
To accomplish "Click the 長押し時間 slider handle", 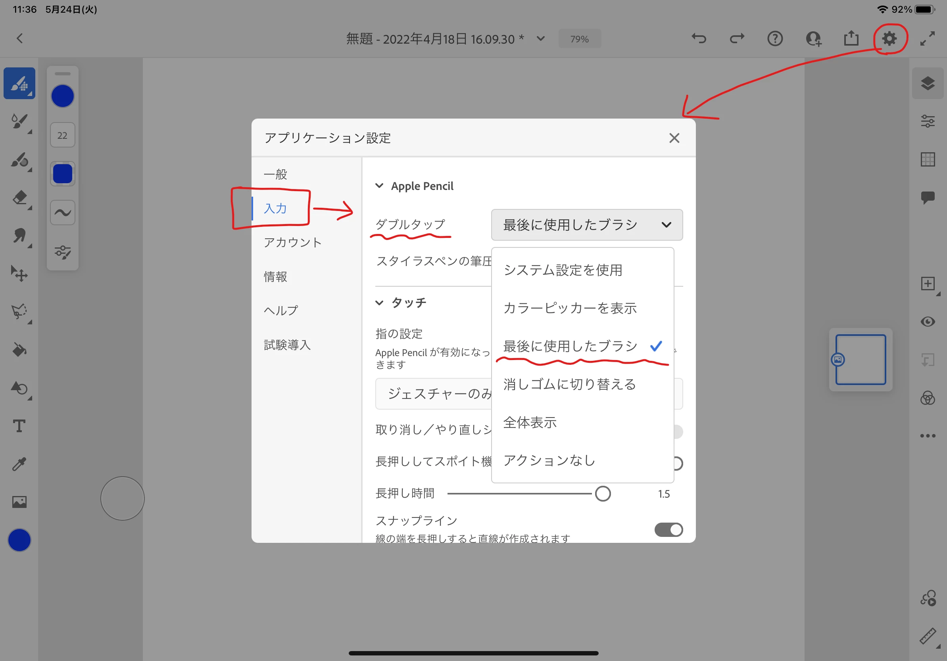I will (x=603, y=494).
